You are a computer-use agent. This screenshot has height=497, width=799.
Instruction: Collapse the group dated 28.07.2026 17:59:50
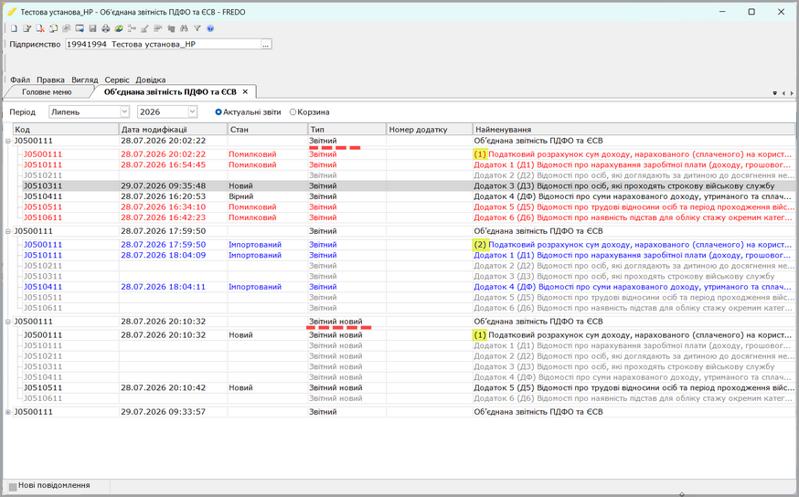point(8,231)
